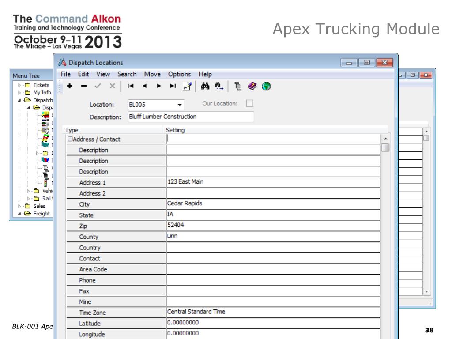Click the Setting column header
The height and width of the screenshot is (339, 452).
click(x=275, y=130)
